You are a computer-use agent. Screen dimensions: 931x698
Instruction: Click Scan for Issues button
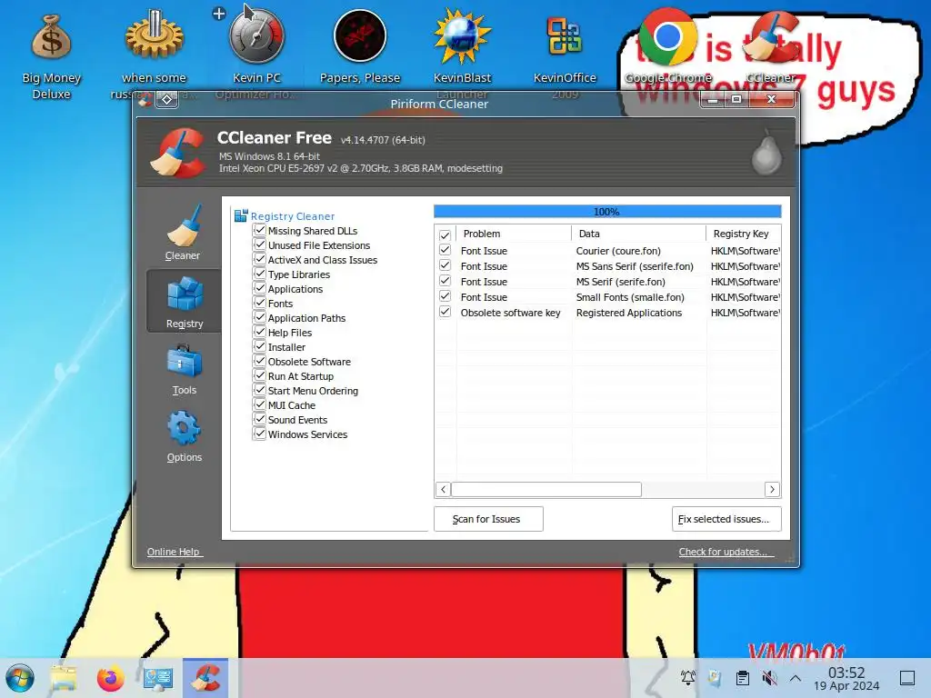pos(488,519)
